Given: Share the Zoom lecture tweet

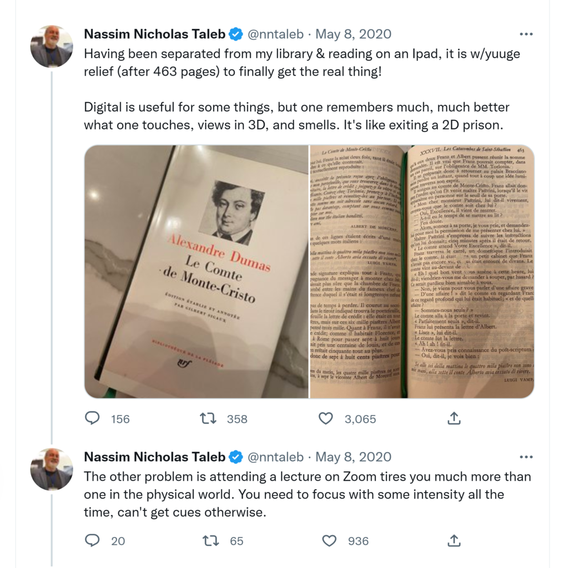Looking at the screenshot, I should pos(454,540).
